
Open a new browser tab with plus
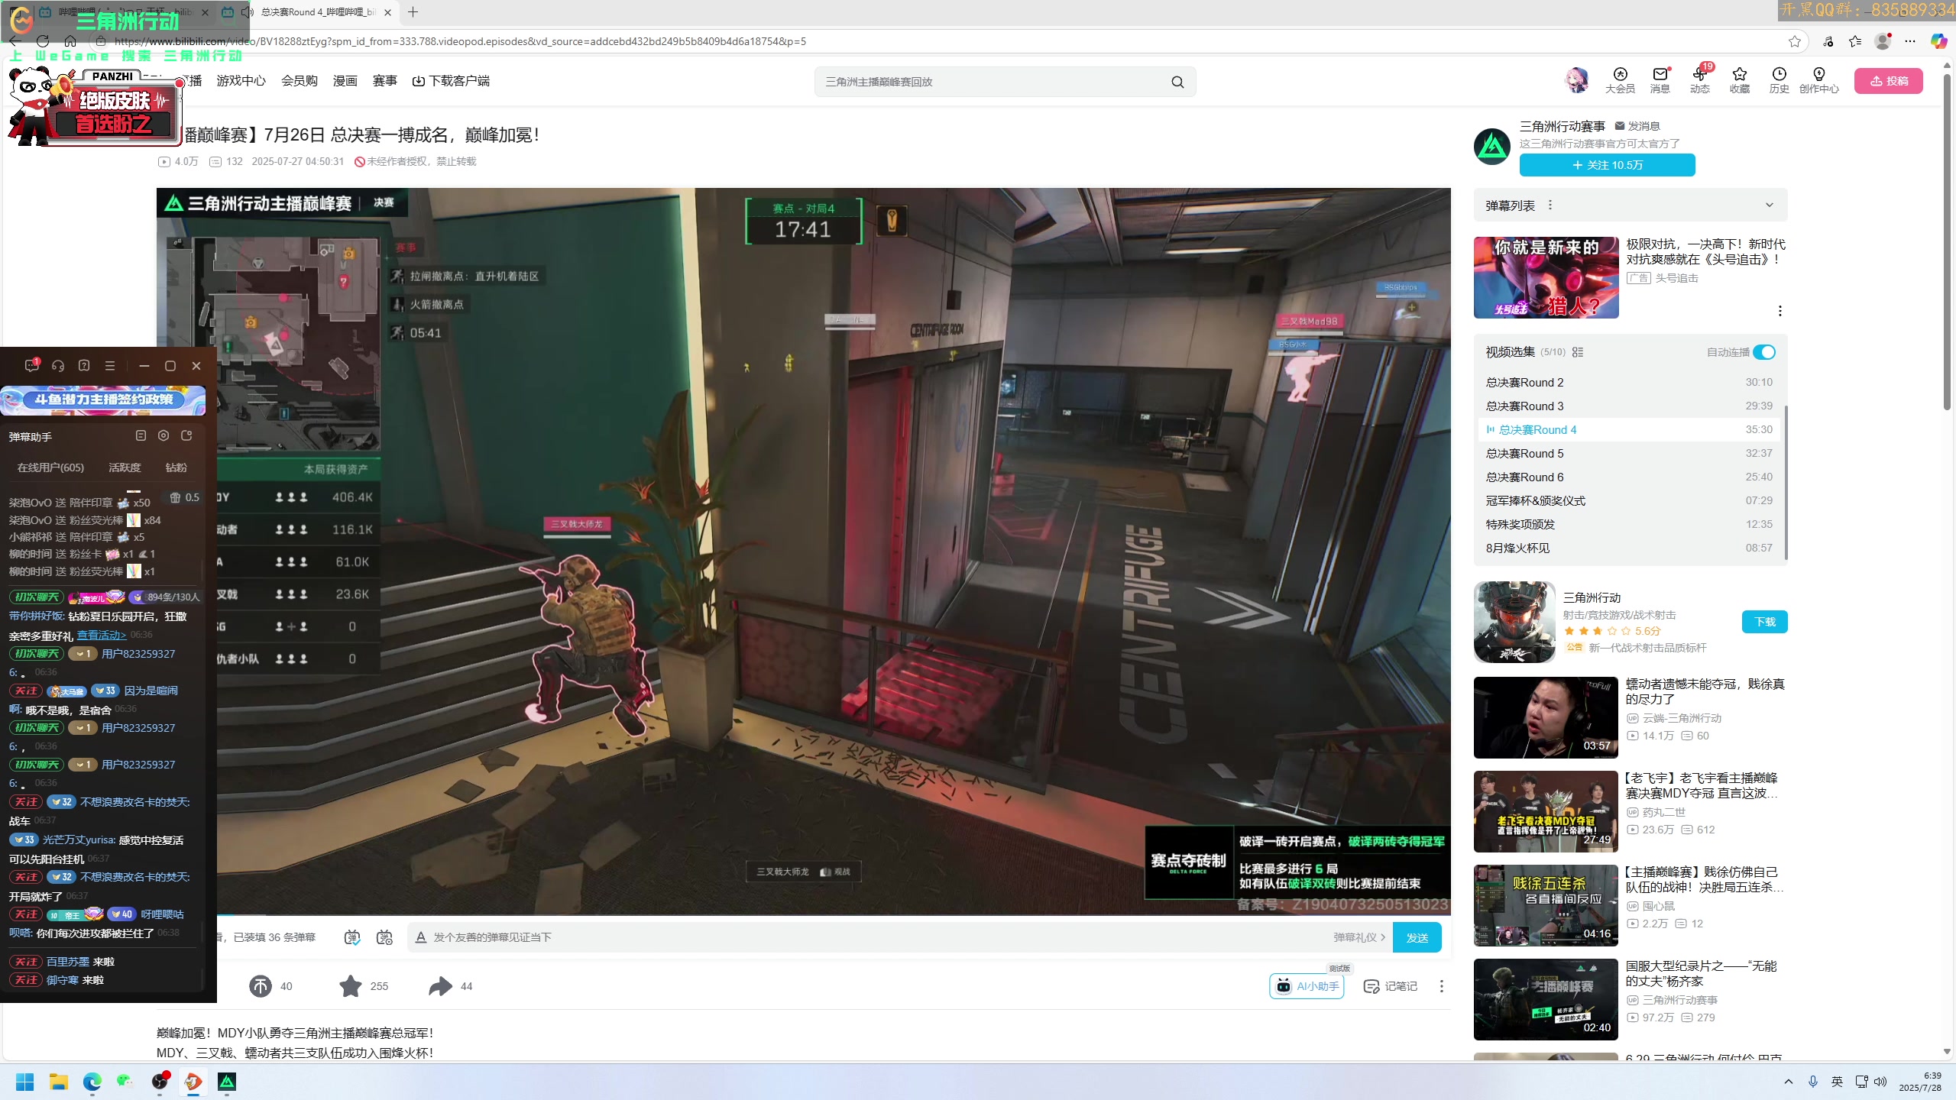[413, 12]
